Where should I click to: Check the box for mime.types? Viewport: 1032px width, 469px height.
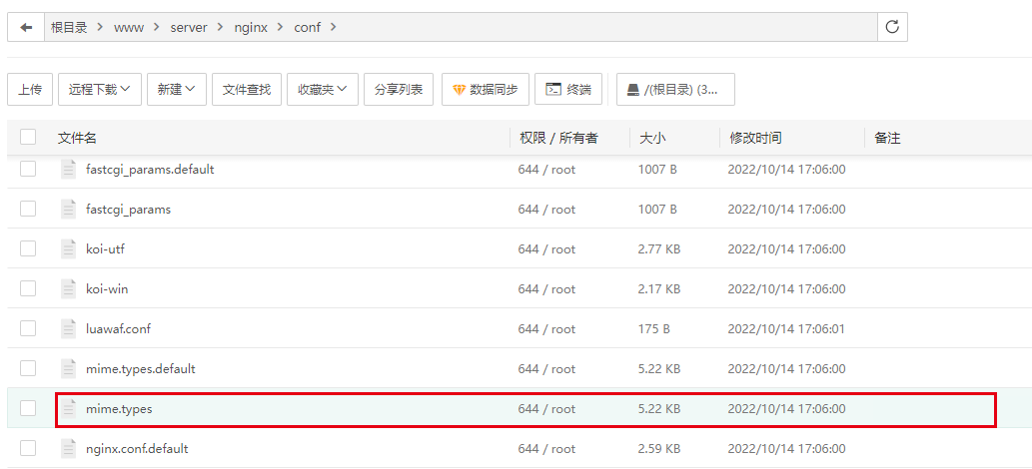point(28,408)
